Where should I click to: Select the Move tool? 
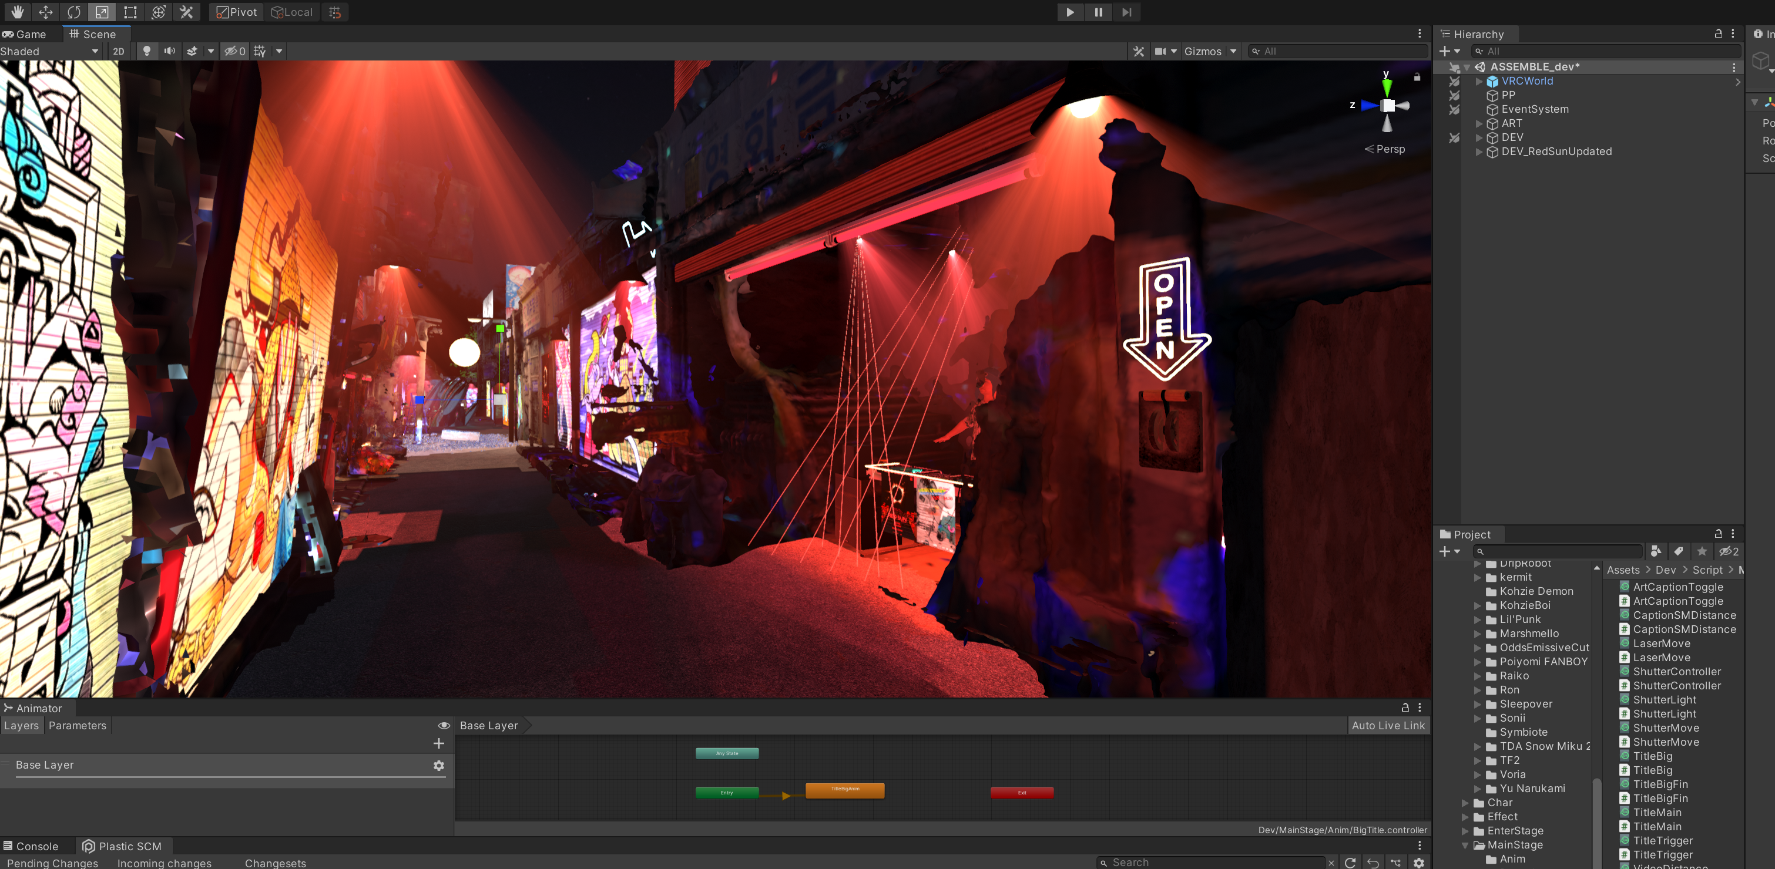pyautogui.click(x=45, y=12)
